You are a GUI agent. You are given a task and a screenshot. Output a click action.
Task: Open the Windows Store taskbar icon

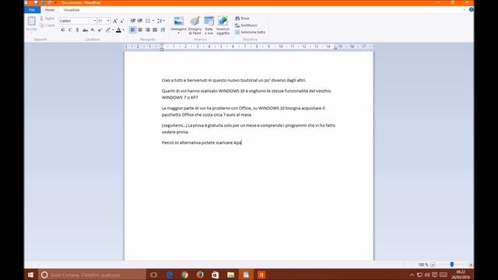(x=215, y=275)
